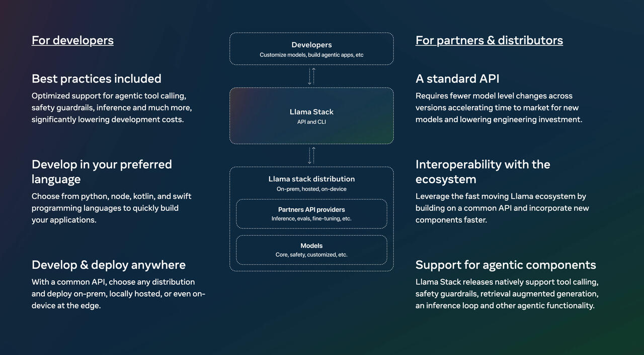Click the Llama stack distribution title
644x355 pixels.
pyautogui.click(x=311, y=179)
